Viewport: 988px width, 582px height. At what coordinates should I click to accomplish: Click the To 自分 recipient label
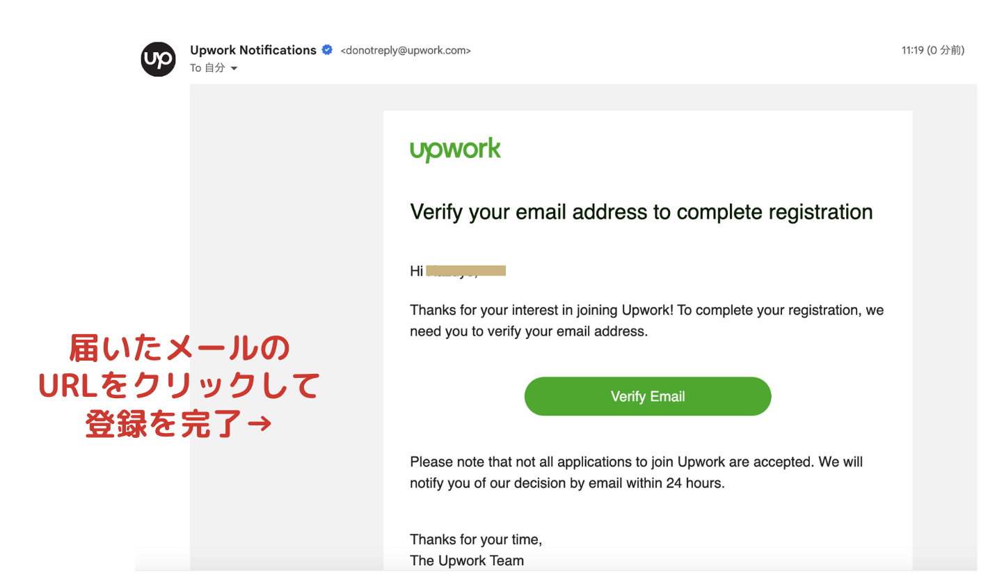click(207, 68)
